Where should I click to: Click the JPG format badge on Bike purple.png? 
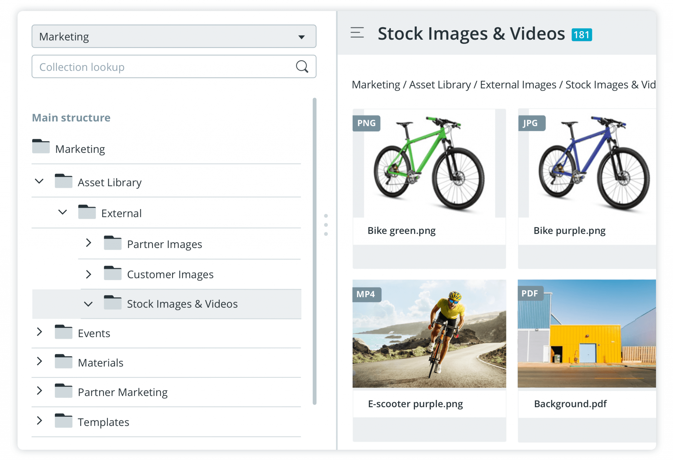[532, 124]
